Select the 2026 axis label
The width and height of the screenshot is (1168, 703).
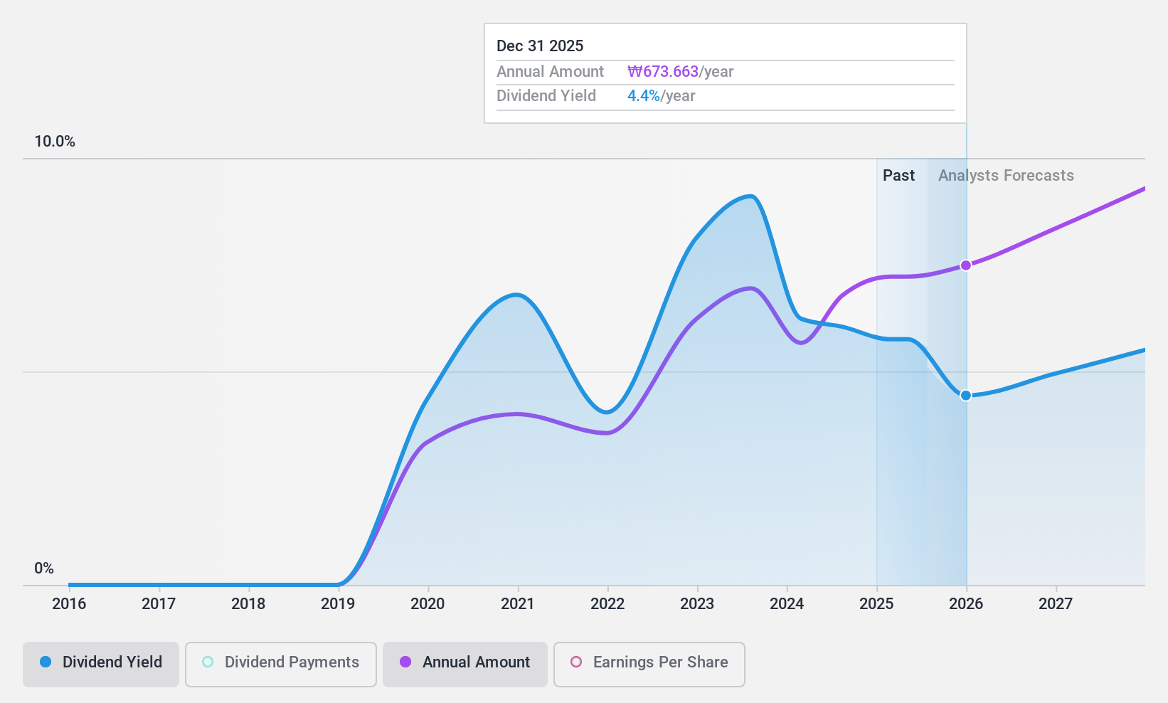[x=966, y=604]
